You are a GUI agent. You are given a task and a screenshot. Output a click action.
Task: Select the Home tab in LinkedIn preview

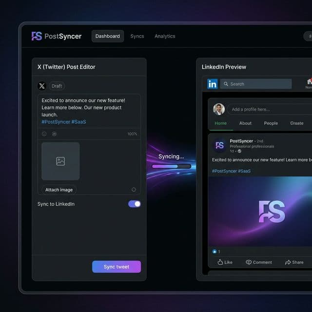coord(220,123)
